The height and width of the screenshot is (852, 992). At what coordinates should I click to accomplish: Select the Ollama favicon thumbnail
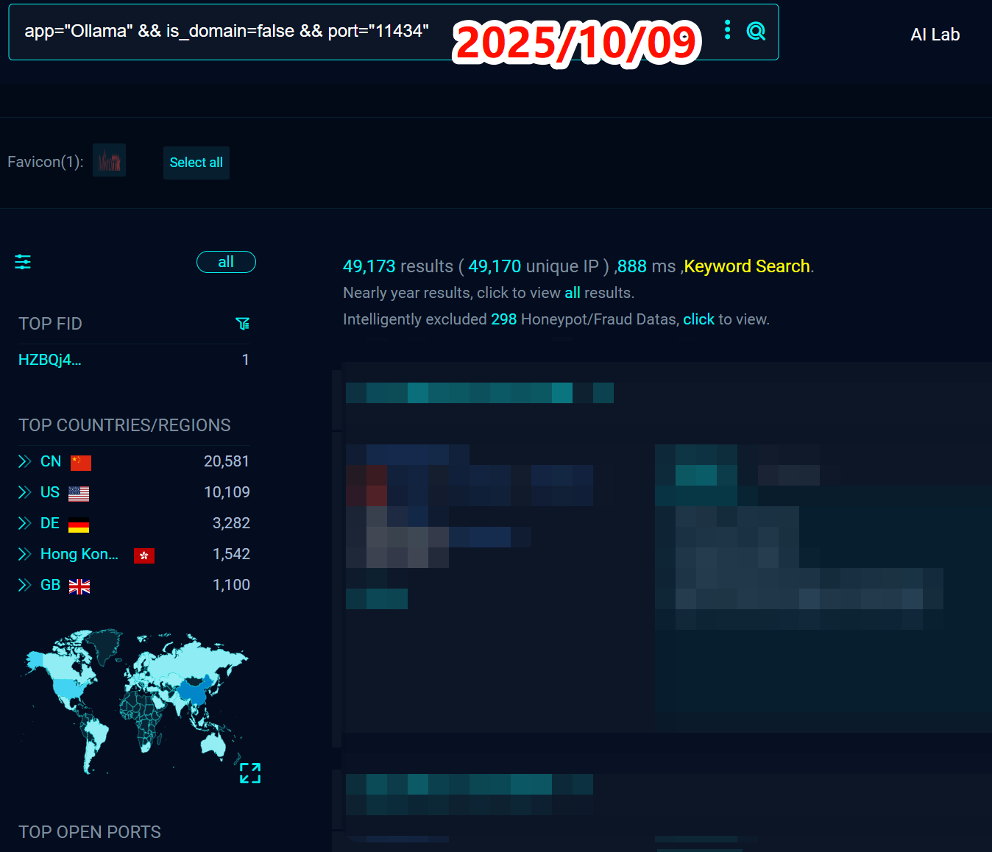[x=110, y=161]
